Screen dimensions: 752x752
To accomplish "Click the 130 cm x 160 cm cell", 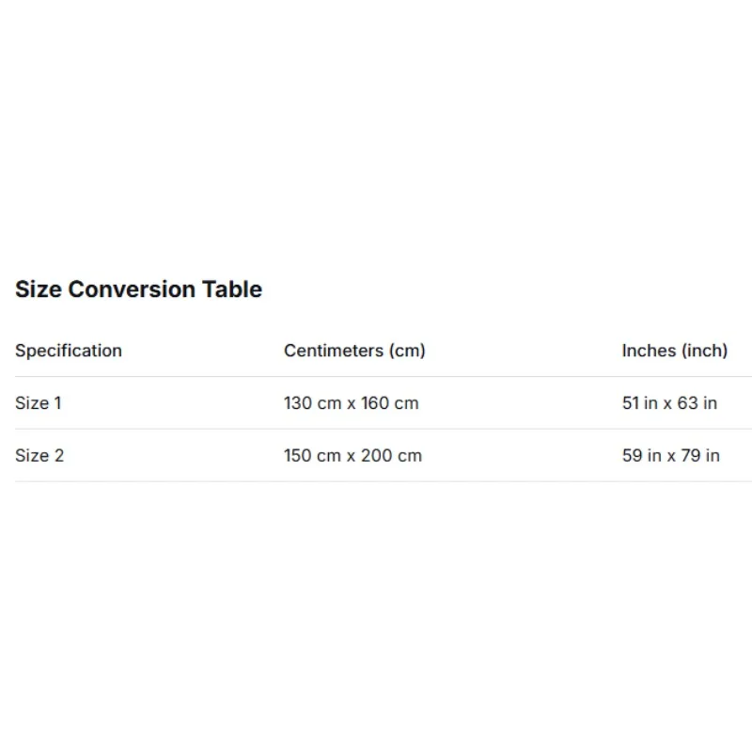I will point(351,403).
